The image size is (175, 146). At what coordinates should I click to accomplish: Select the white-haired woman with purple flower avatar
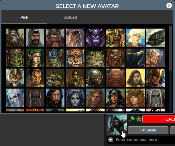tap(15, 98)
